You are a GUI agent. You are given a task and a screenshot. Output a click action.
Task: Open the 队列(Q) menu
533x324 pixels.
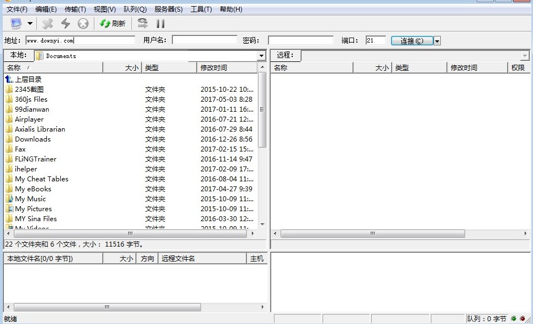[x=135, y=9]
